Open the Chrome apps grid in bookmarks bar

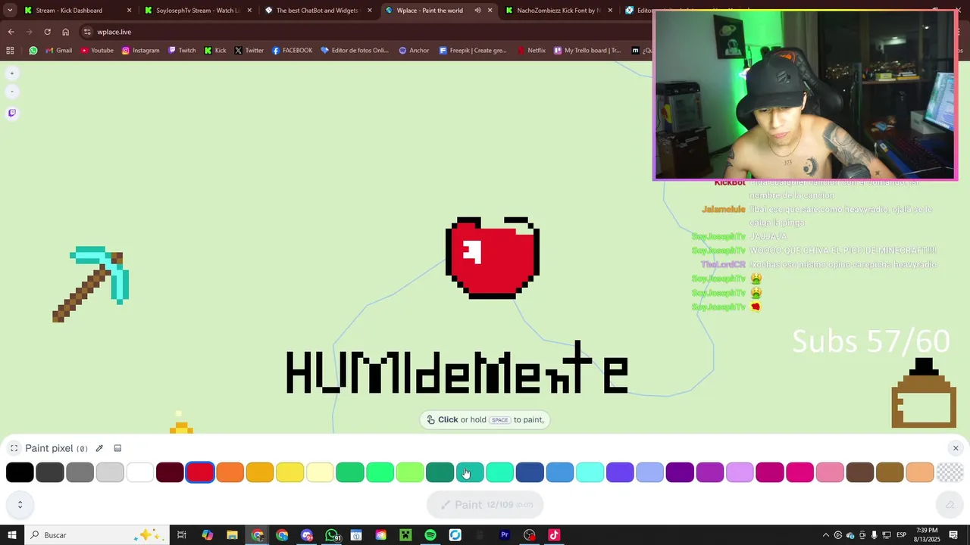[x=10, y=51]
